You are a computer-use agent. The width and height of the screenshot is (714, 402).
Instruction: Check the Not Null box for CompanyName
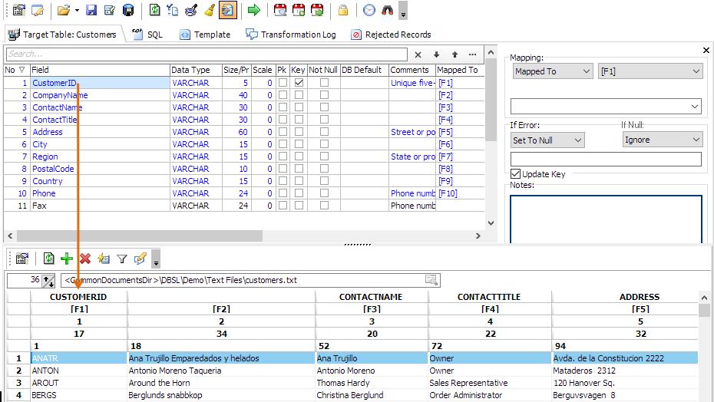(x=324, y=95)
